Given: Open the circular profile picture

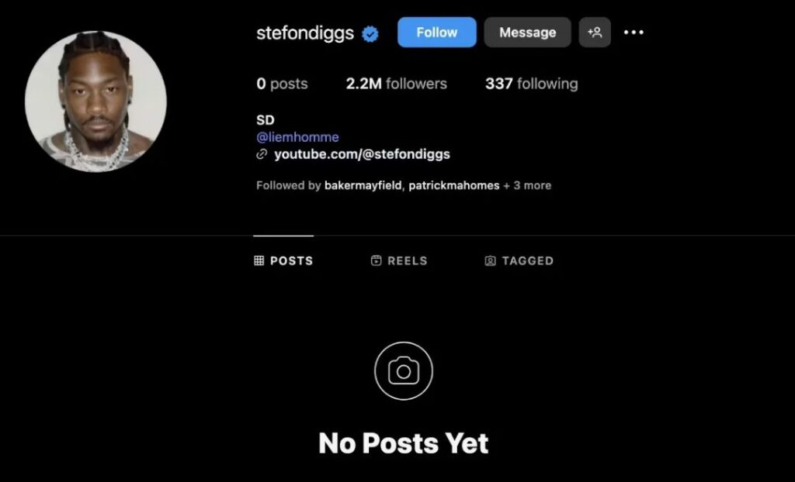Looking at the screenshot, I should [x=95, y=102].
